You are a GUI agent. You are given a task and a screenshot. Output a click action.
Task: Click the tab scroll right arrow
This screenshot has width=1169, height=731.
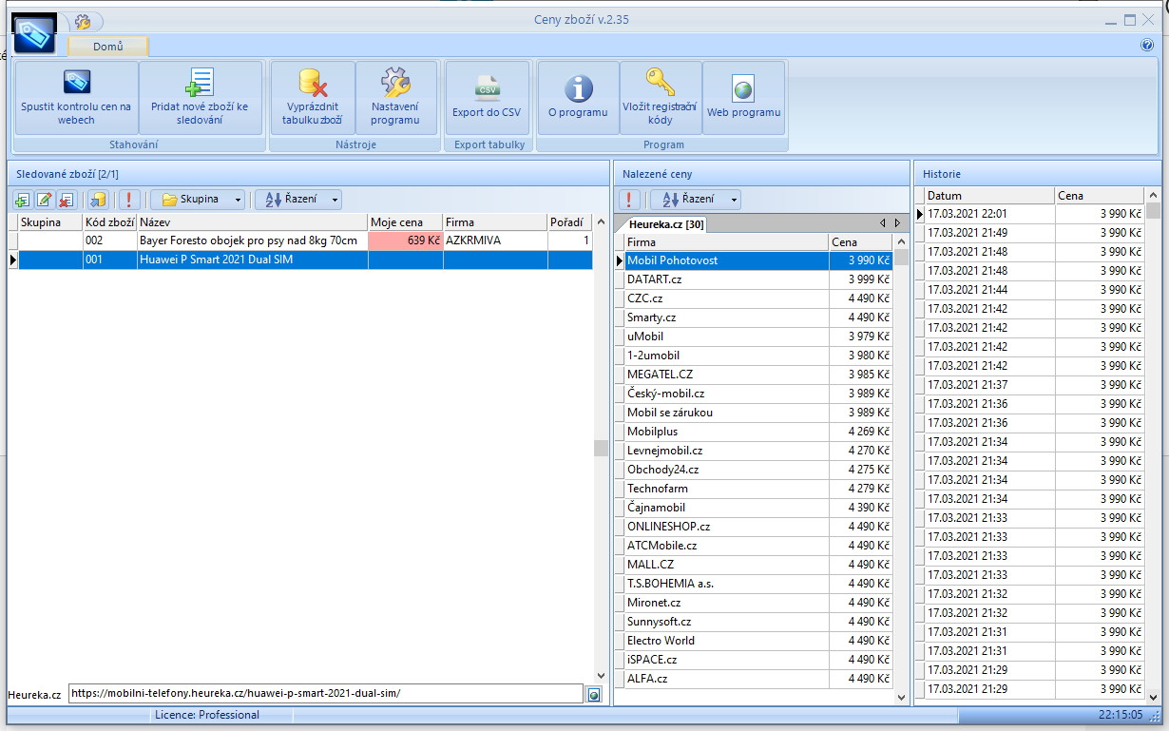(897, 223)
